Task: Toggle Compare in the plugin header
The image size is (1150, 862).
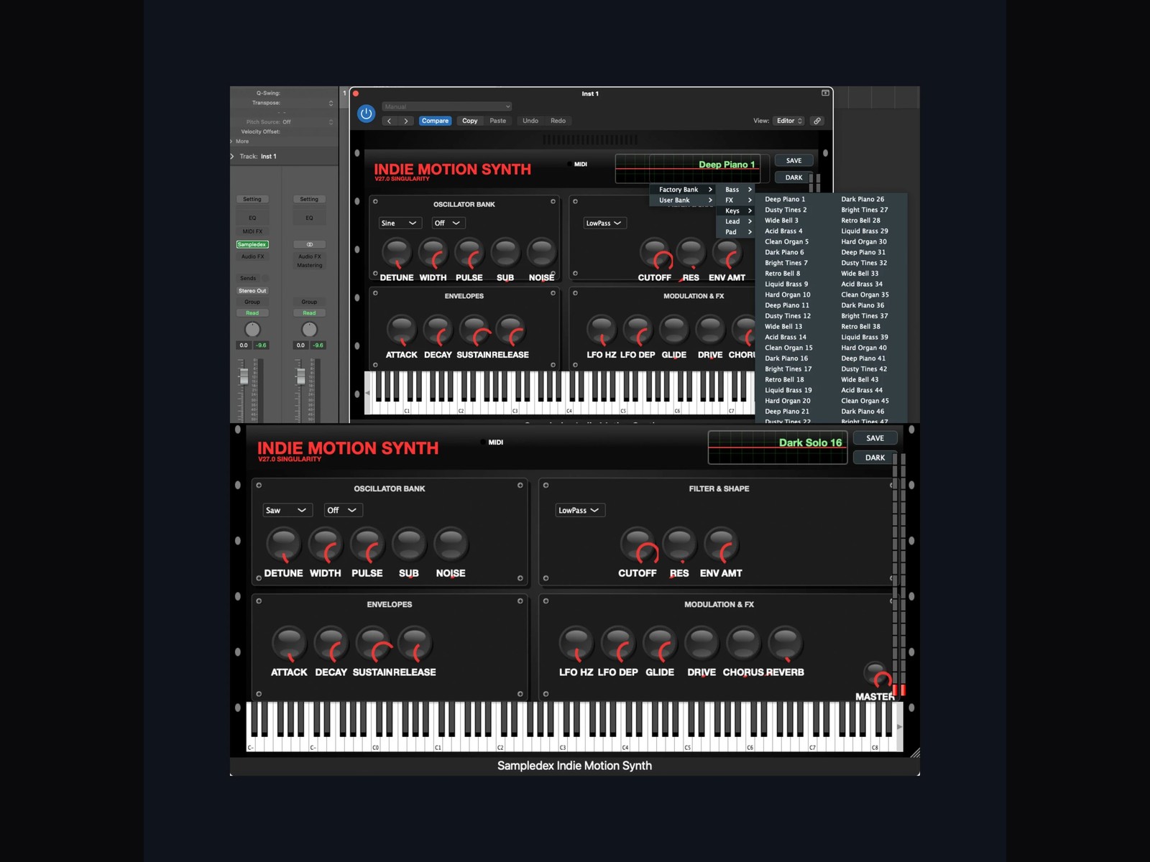Action: 435,121
